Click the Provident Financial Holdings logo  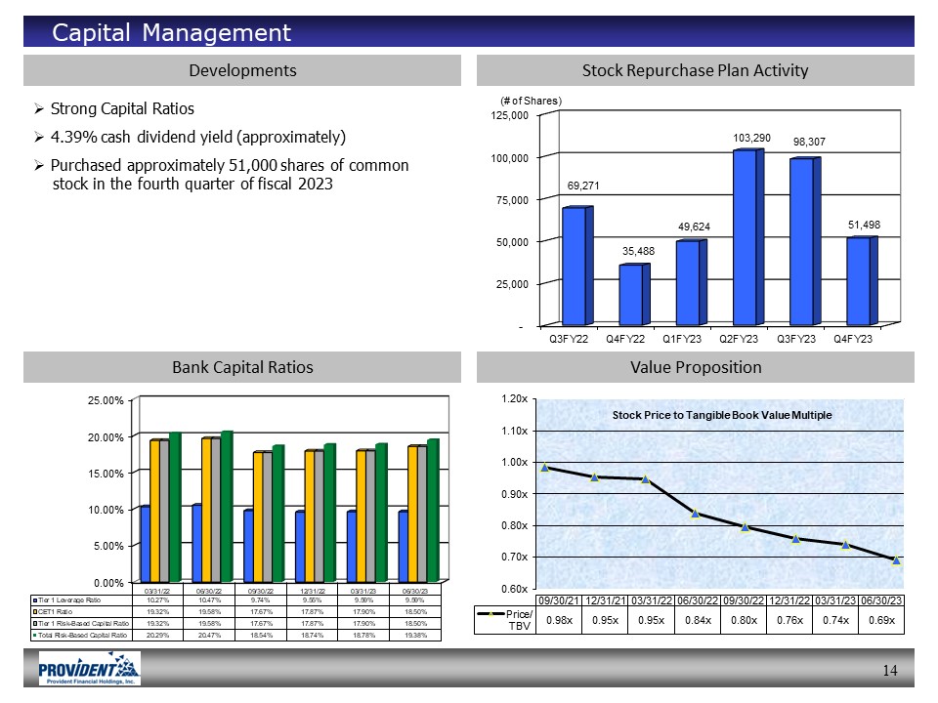pyautogui.click(x=90, y=669)
